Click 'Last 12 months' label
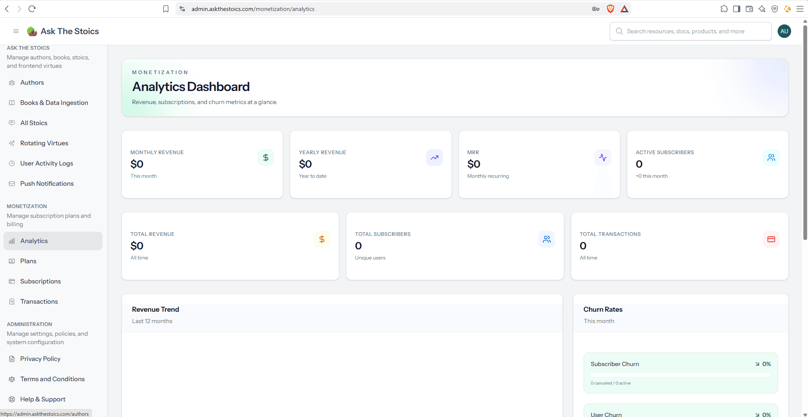This screenshot has height=417, width=808. tap(152, 321)
